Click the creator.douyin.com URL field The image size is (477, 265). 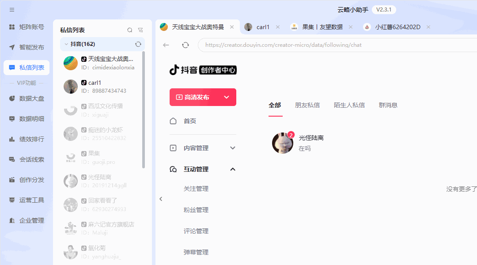click(337, 45)
